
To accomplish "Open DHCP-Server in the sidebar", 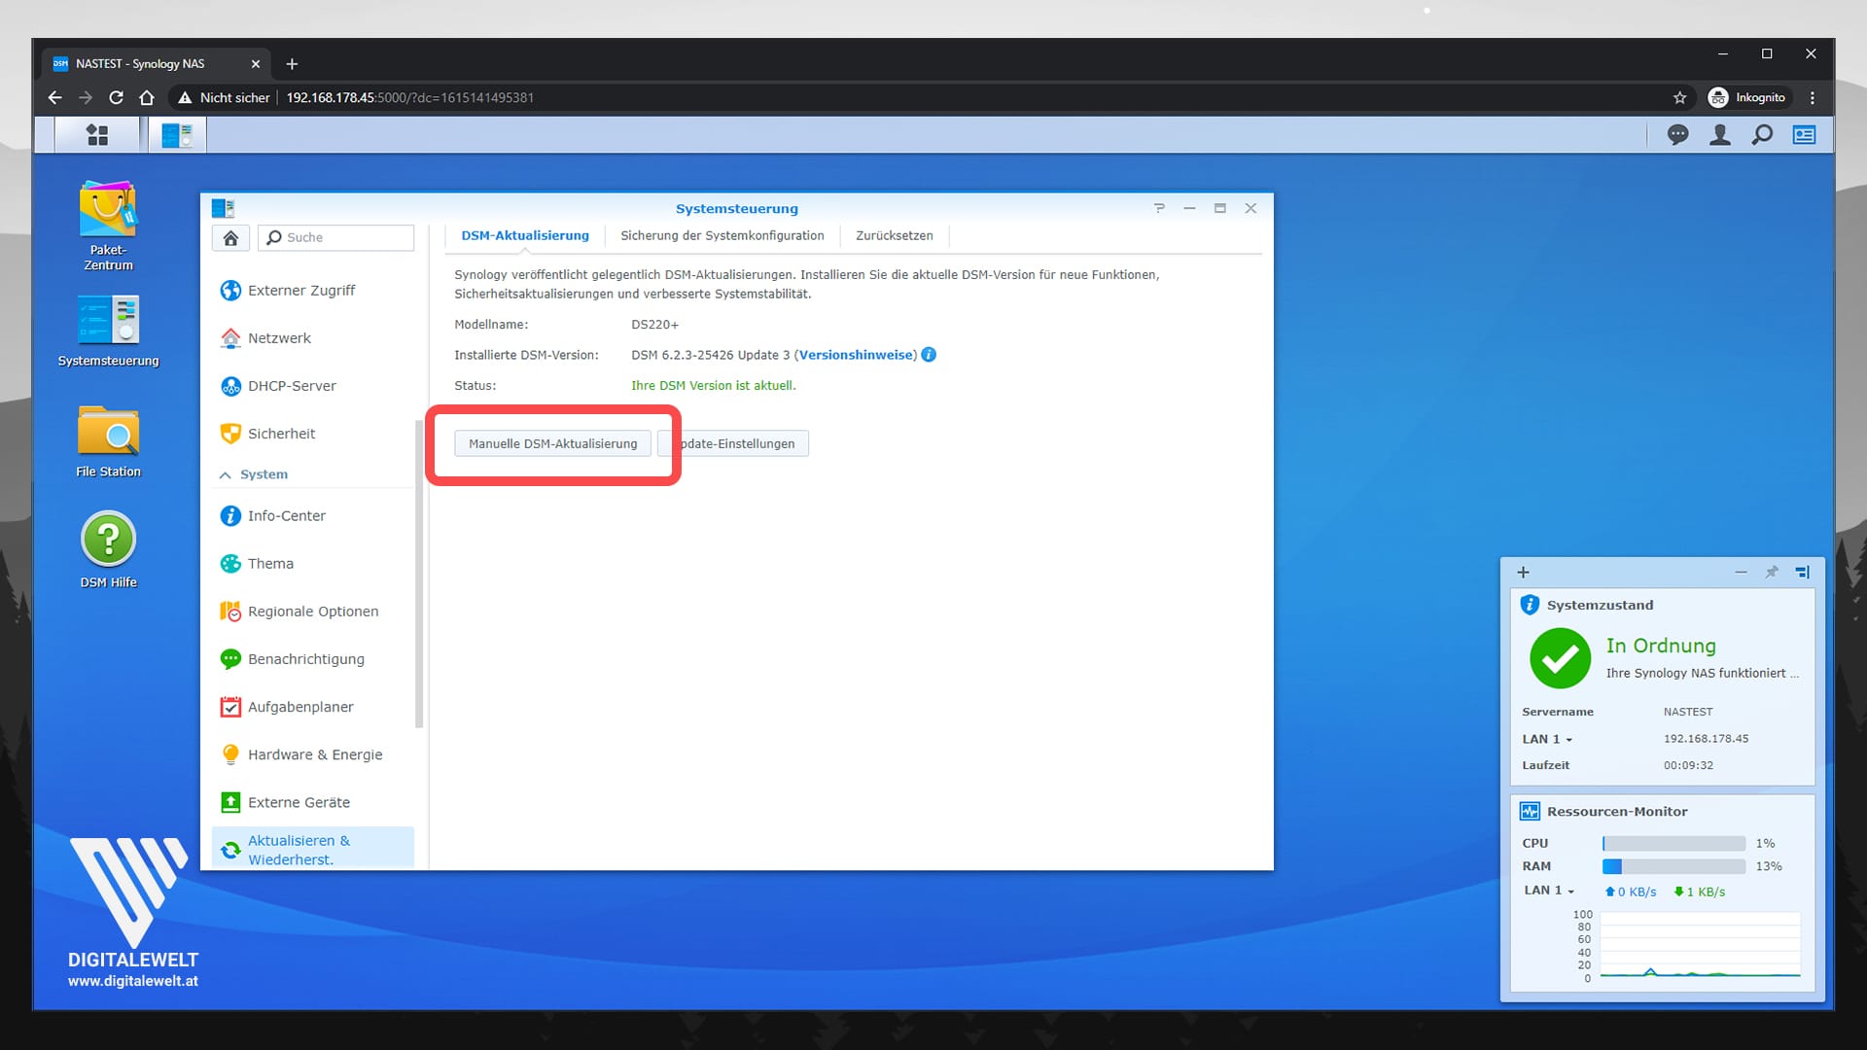I will pos(313,386).
